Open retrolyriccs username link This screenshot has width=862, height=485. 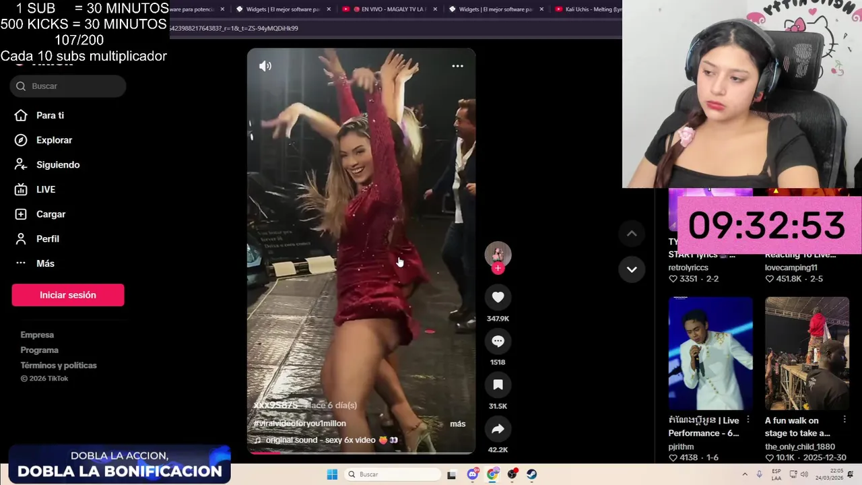688,267
